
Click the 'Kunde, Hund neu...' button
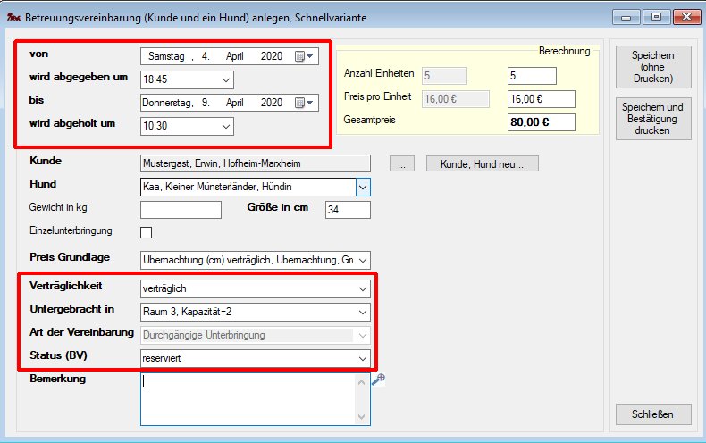(x=483, y=163)
